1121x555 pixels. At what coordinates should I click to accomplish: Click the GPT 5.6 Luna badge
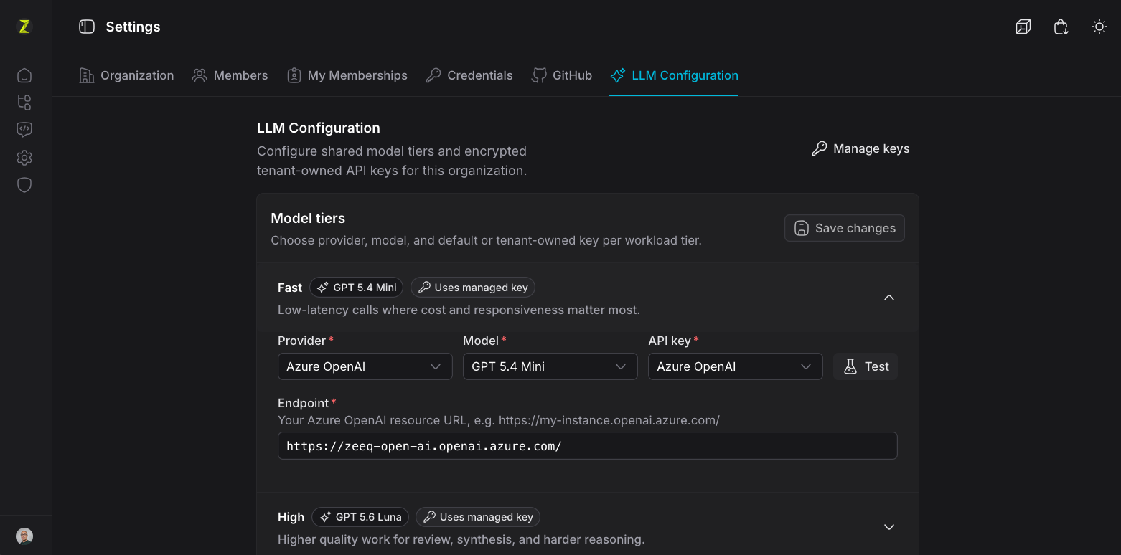[x=360, y=517]
